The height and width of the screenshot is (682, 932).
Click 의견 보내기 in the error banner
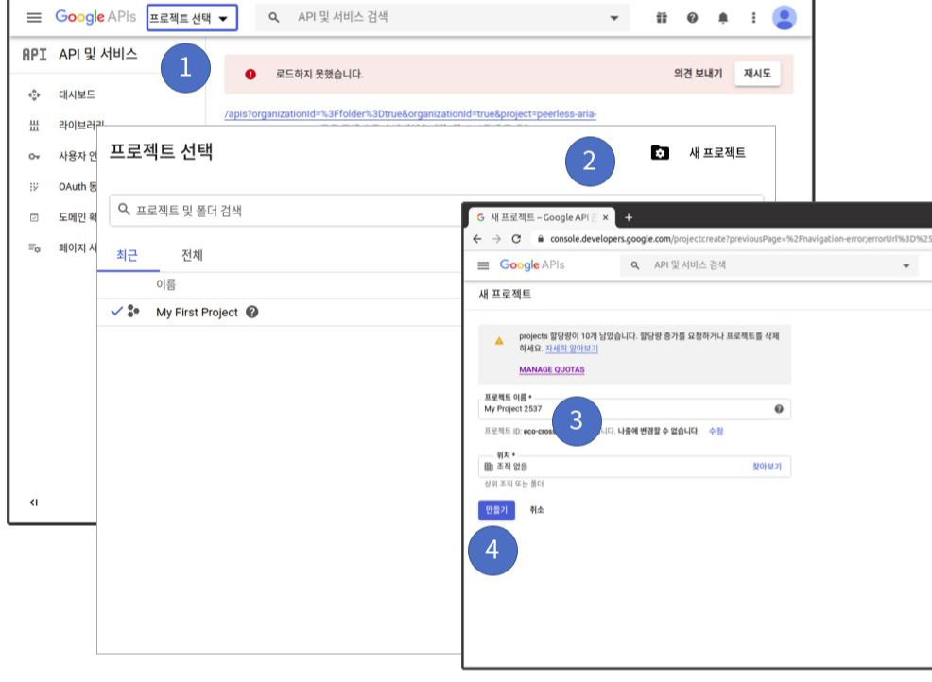pos(698,73)
